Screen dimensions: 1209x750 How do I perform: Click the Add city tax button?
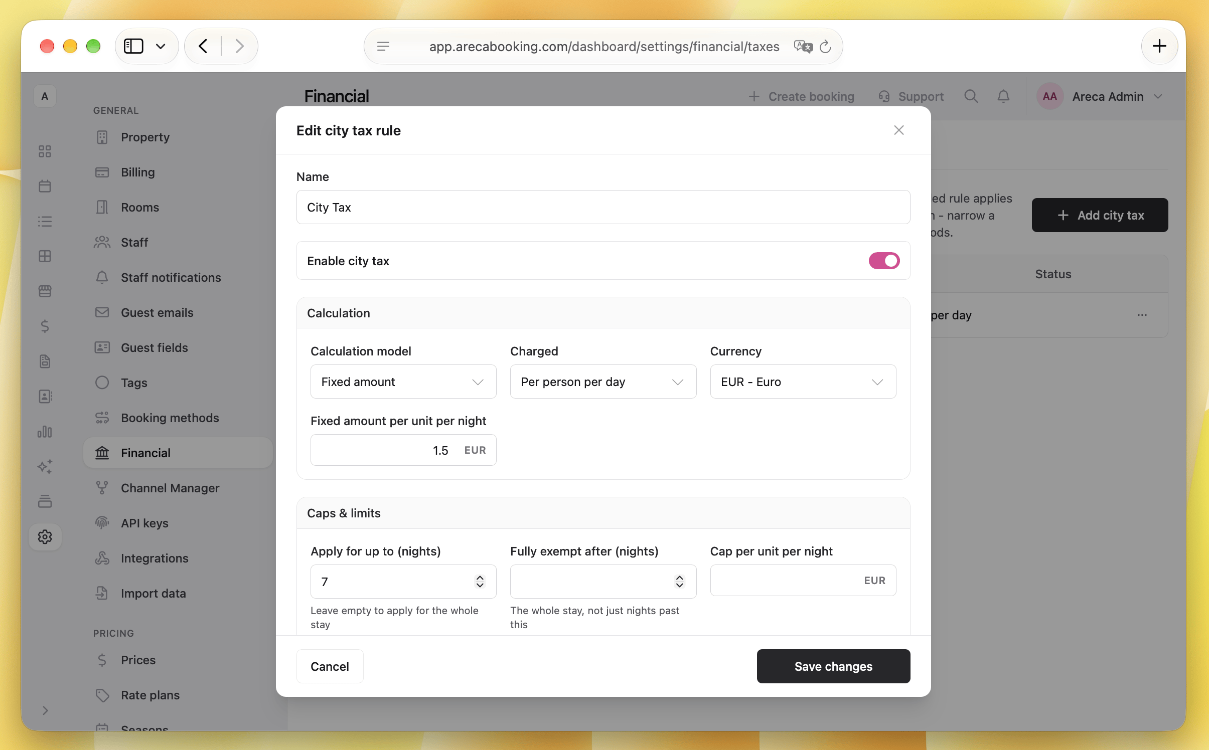tap(1100, 215)
